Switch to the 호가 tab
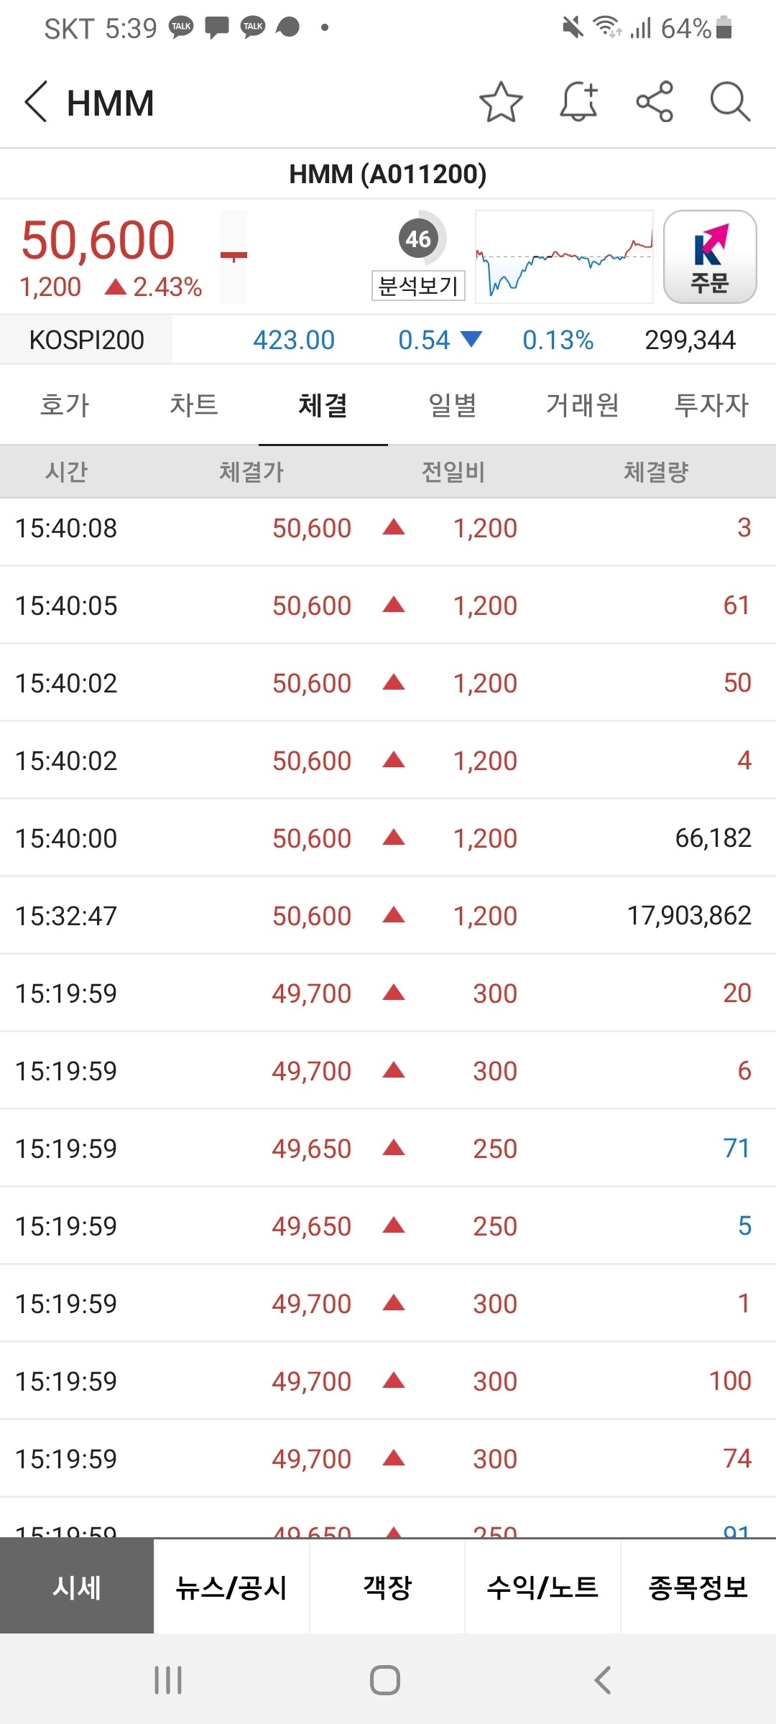776x1724 pixels. [65, 405]
